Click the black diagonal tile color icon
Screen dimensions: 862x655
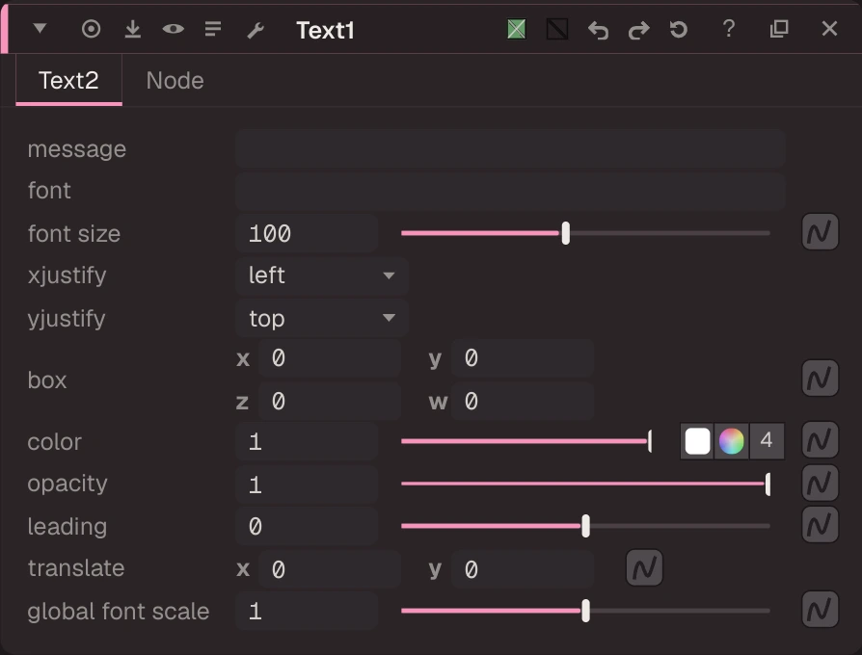tap(557, 29)
